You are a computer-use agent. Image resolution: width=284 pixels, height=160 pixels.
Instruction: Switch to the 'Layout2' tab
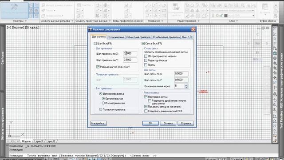pos(51,141)
